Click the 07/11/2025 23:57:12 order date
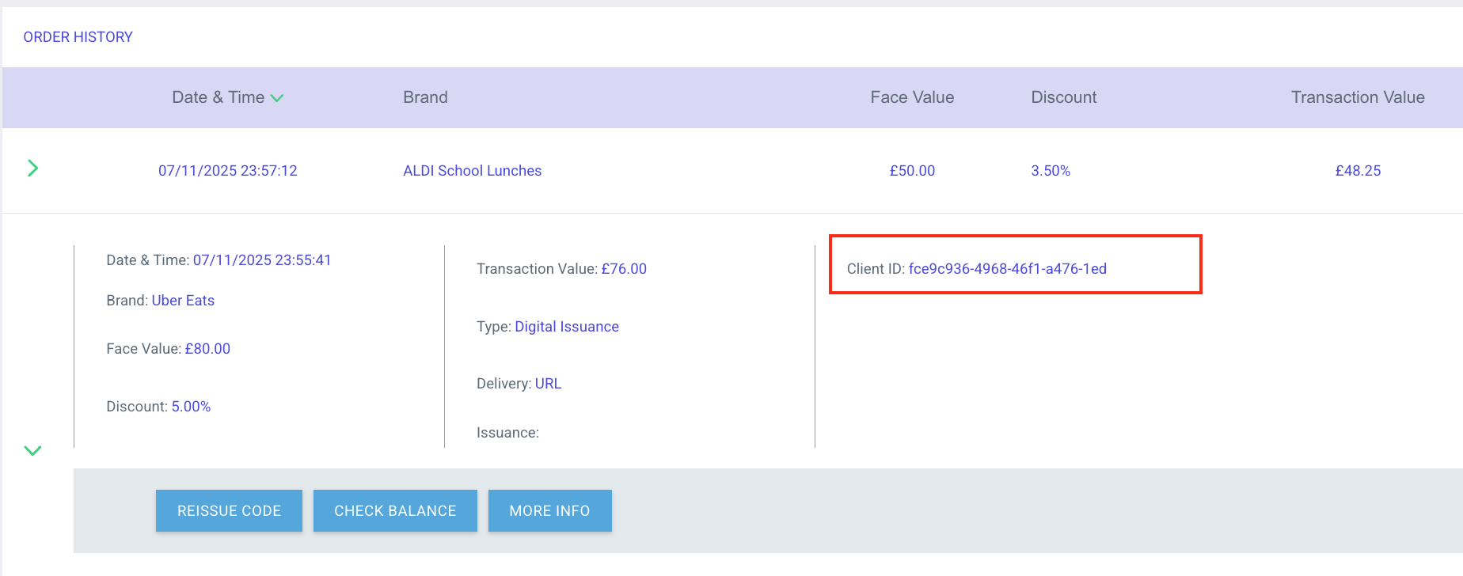 [227, 171]
